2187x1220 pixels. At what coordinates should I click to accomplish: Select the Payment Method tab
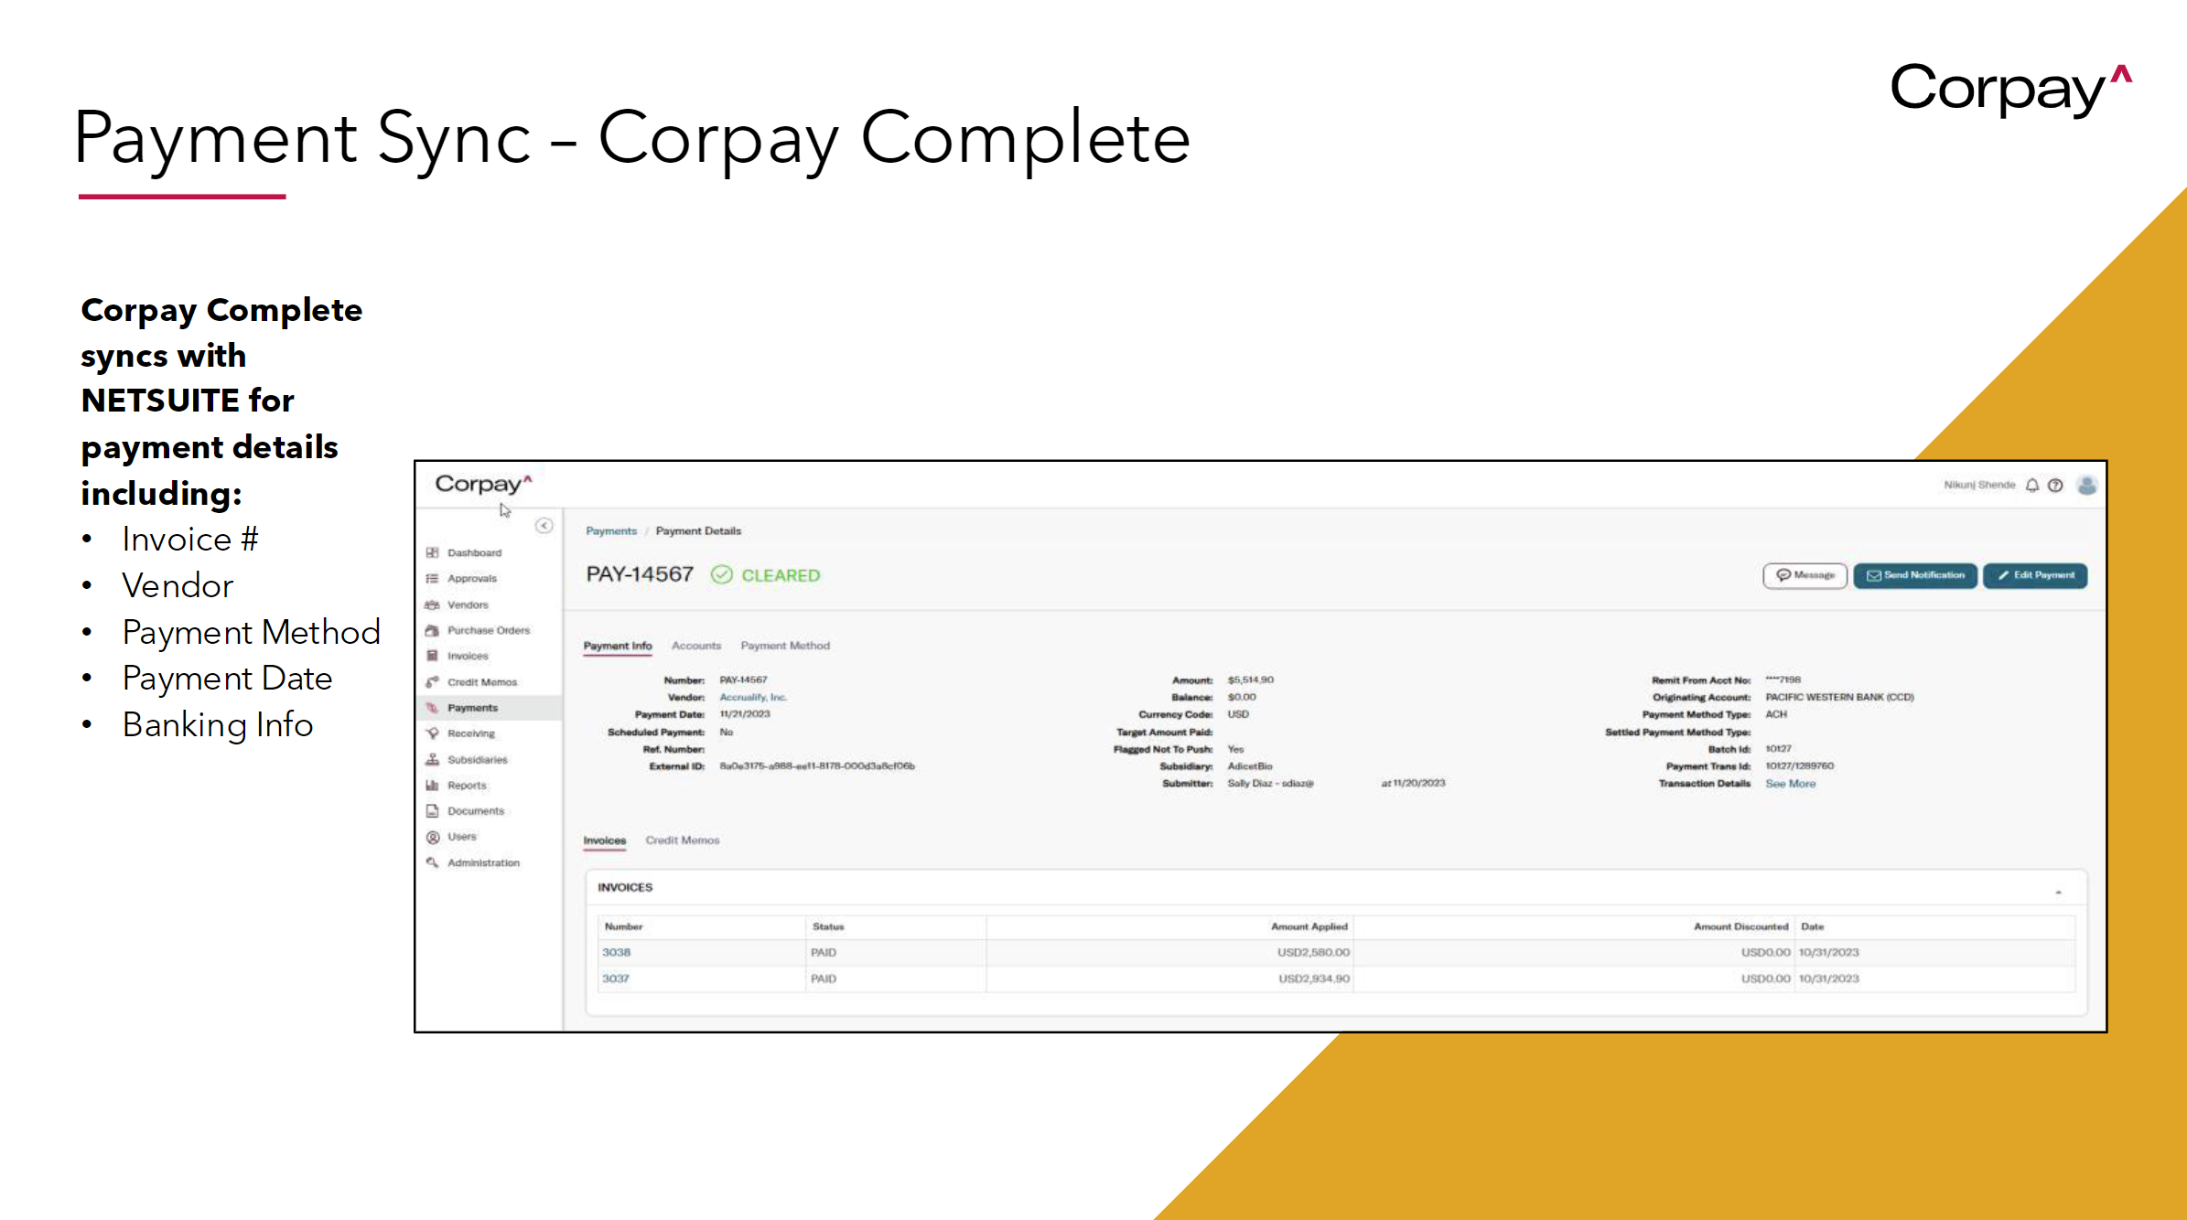[785, 646]
